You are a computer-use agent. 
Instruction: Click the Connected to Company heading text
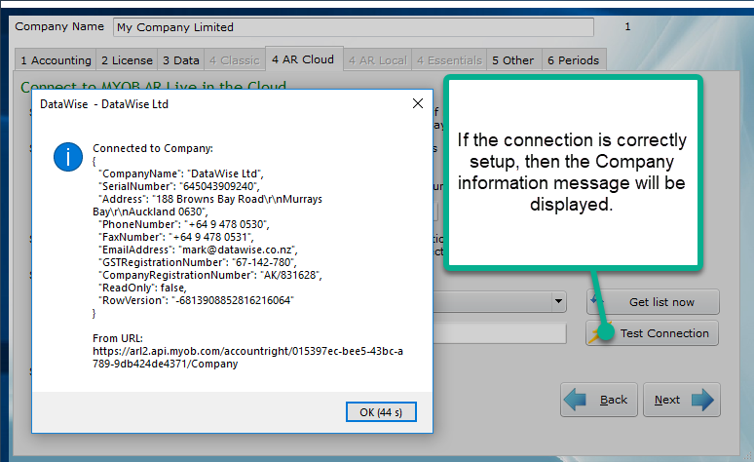[x=153, y=148]
